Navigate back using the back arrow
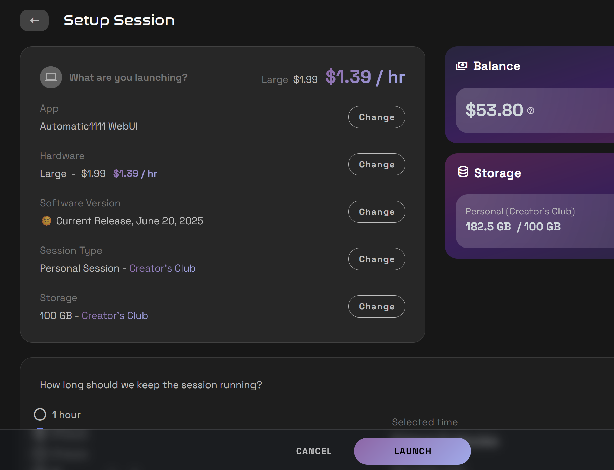Viewport: 614px width, 470px height. tap(34, 20)
